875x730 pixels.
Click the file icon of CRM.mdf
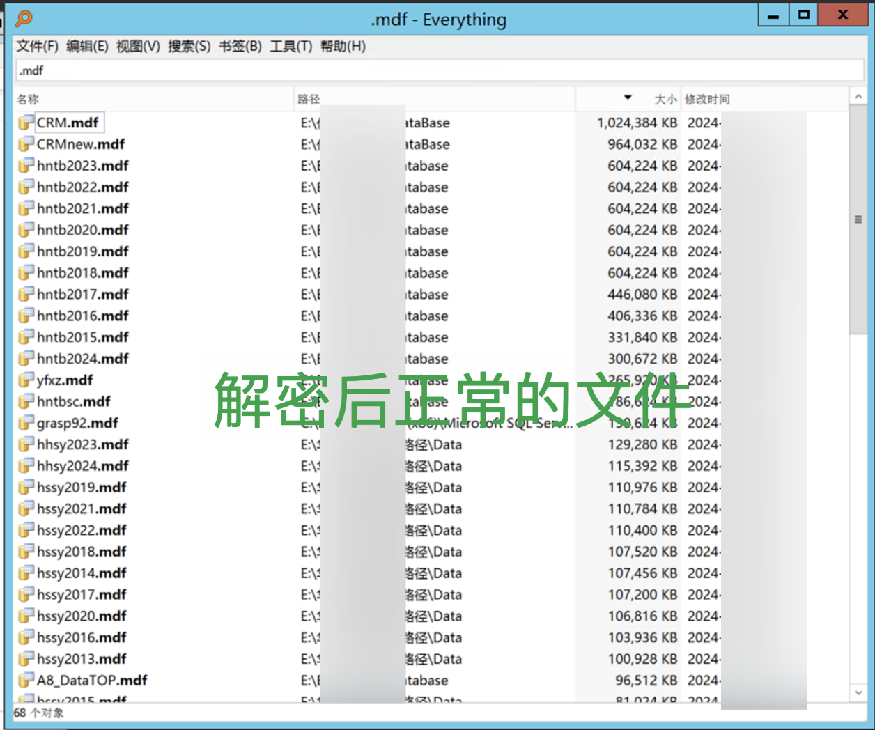(26, 123)
